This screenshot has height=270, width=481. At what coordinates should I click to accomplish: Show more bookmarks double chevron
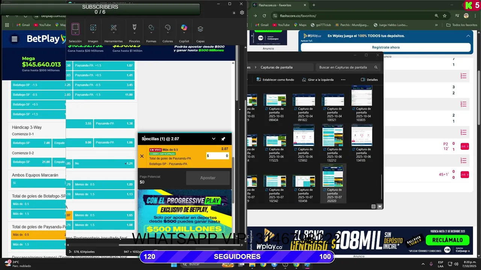(436, 25)
